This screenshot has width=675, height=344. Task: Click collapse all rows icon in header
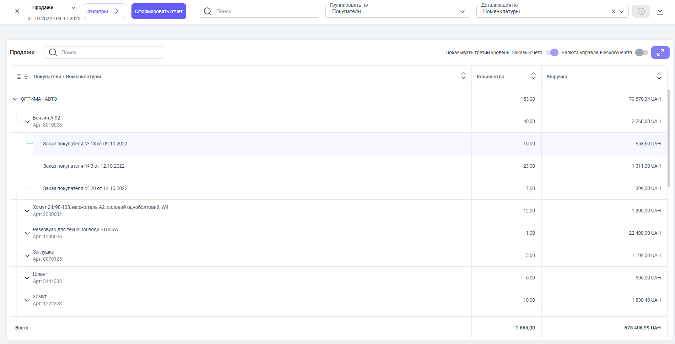coord(26,77)
